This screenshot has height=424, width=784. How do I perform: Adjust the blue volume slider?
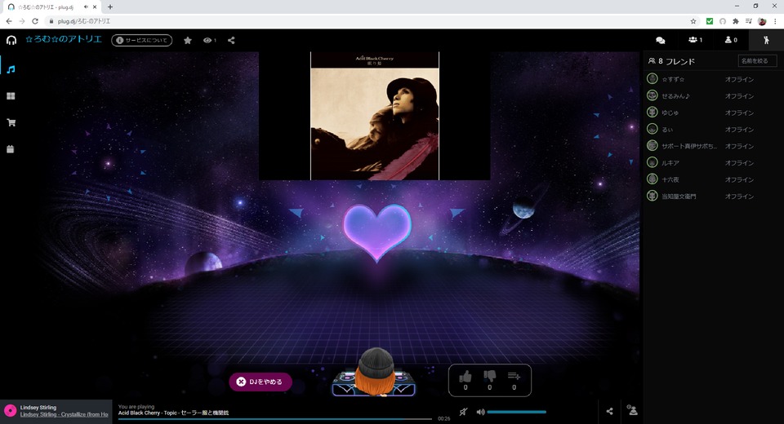pyautogui.click(x=516, y=412)
